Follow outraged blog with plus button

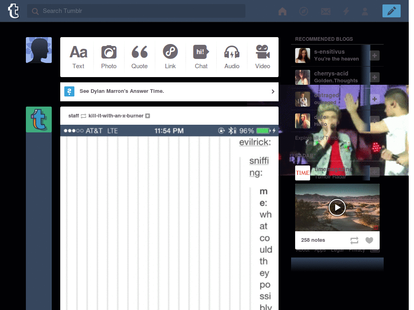click(374, 99)
